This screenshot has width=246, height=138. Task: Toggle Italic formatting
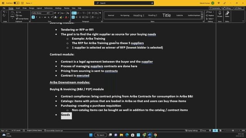(37, 17)
